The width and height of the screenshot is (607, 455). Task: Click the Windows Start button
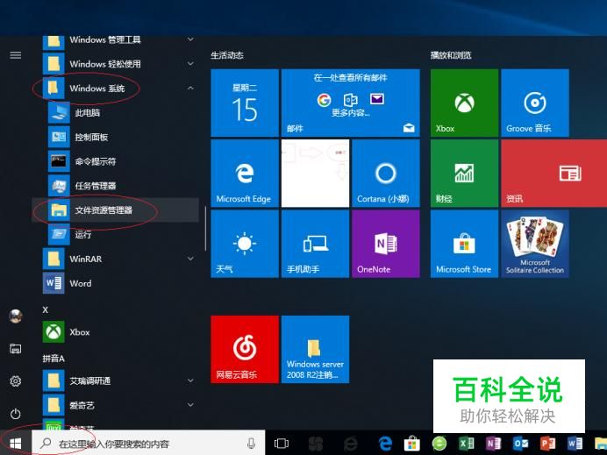point(16,444)
